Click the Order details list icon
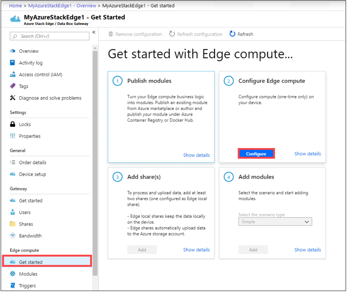The height and width of the screenshot is (292, 347). (13, 163)
